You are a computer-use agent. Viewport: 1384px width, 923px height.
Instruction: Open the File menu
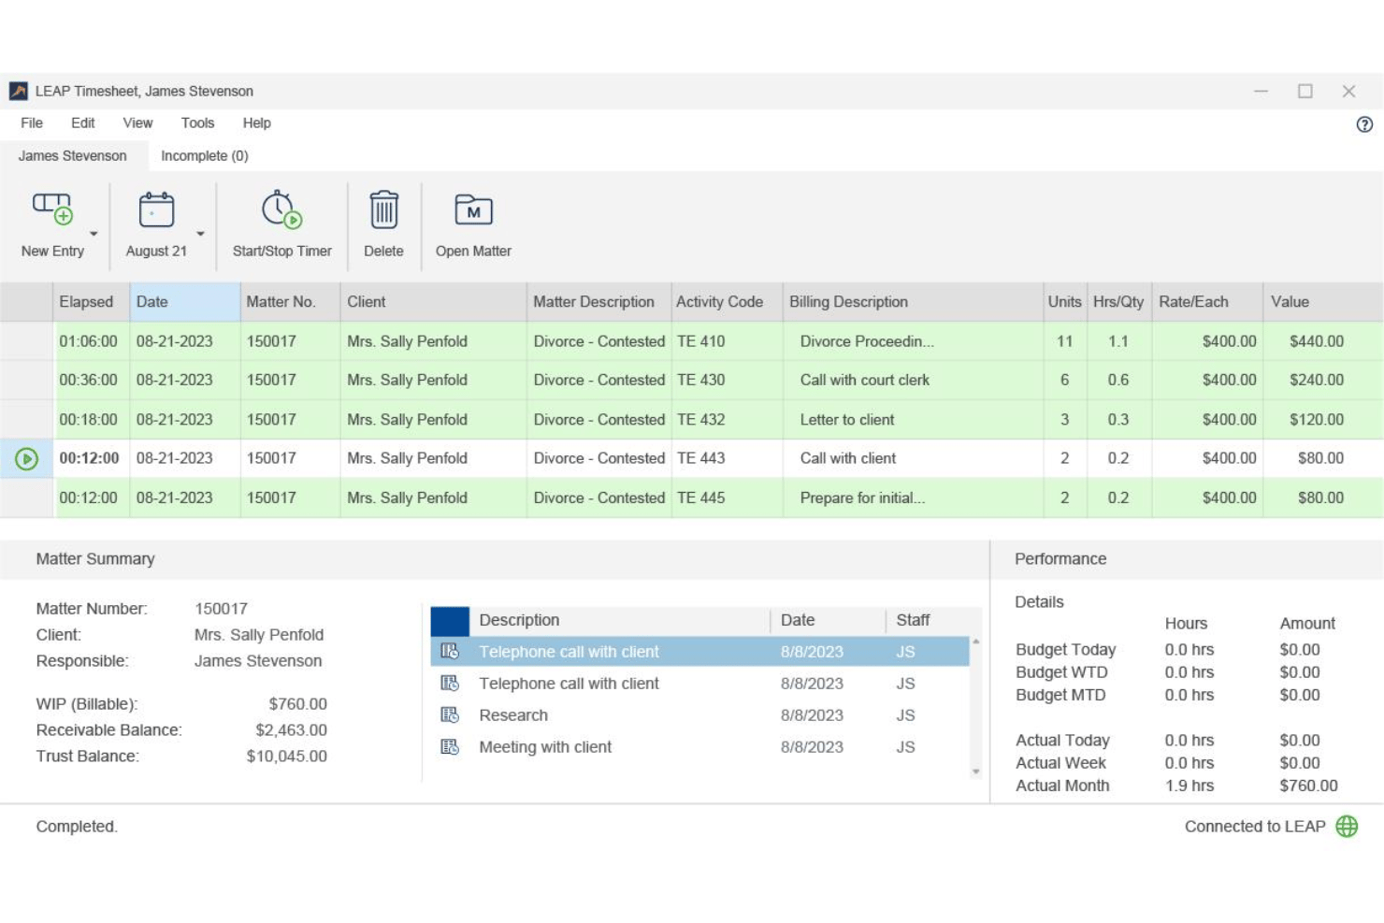pyautogui.click(x=32, y=123)
